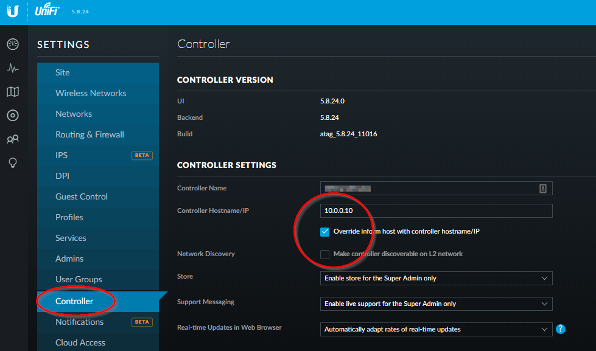This screenshot has width=596, height=351.
Task: Open Services settings
Action: coord(97,238)
